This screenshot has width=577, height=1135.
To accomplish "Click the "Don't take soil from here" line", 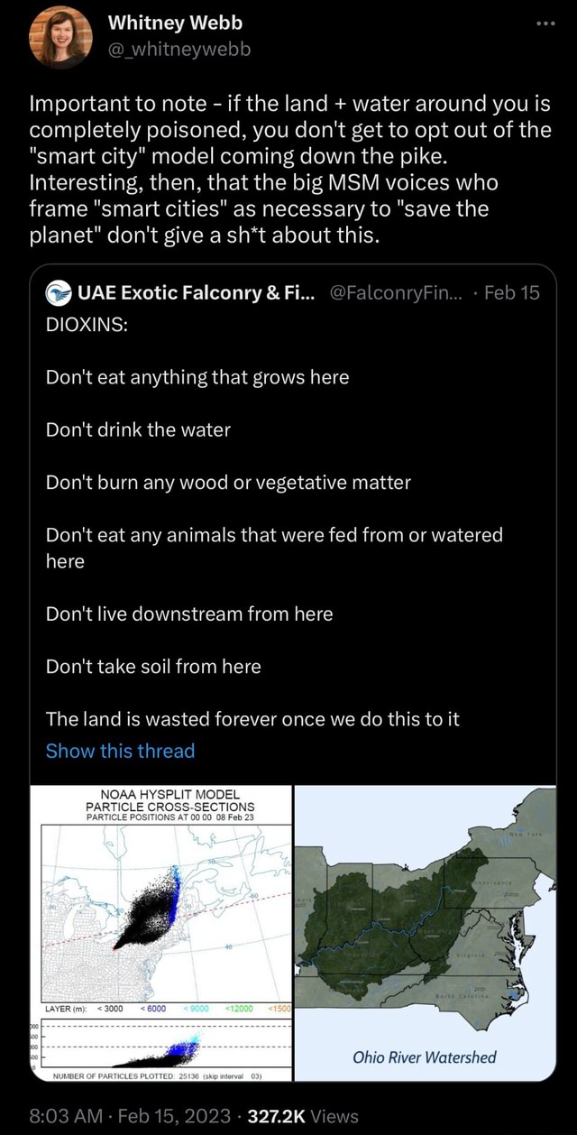I will pyautogui.click(x=153, y=666).
